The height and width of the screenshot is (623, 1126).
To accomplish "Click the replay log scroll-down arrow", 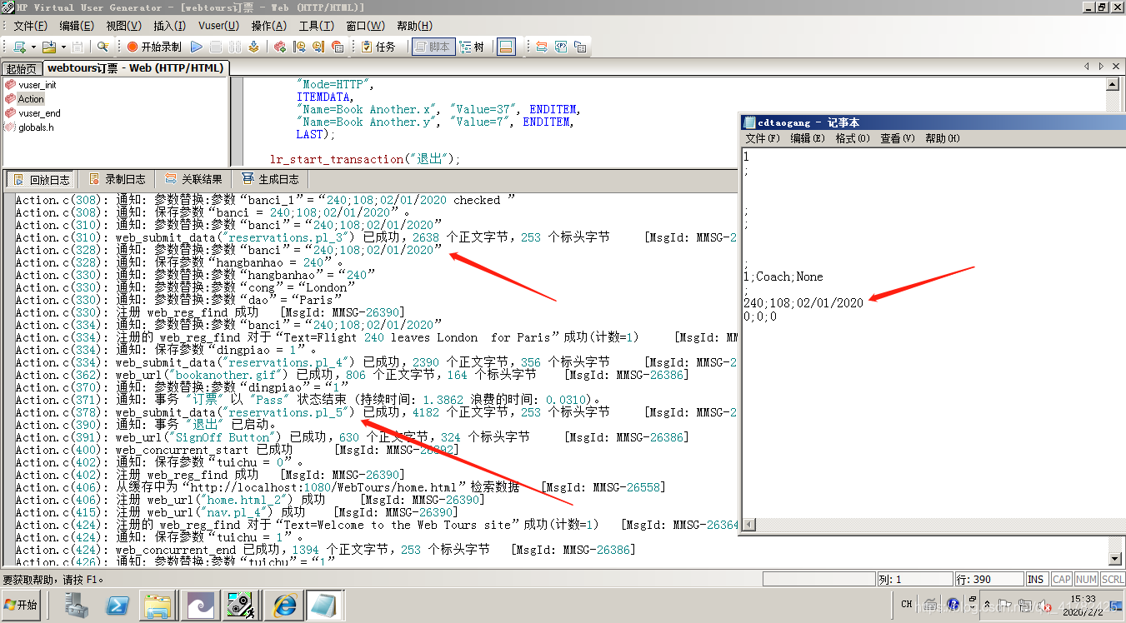I will [x=1116, y=559].
